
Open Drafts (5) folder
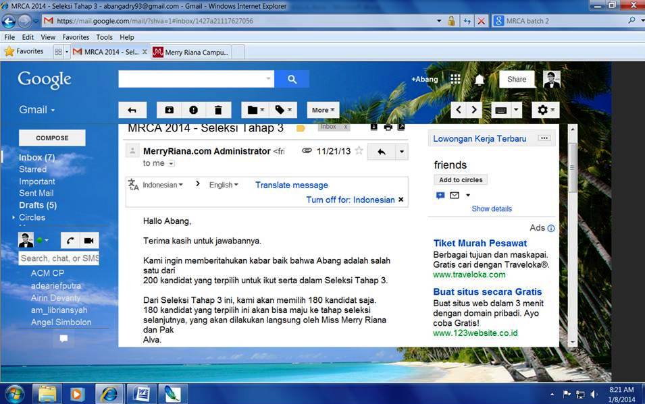(38, 205)
